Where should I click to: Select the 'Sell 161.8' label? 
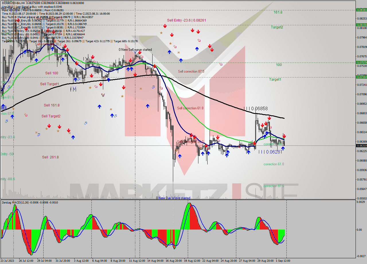click(x=52, y=105)
